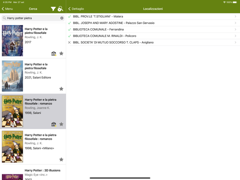
Task: Open cover of selected 1998 Salani romanzo
Action: (13, 111)
